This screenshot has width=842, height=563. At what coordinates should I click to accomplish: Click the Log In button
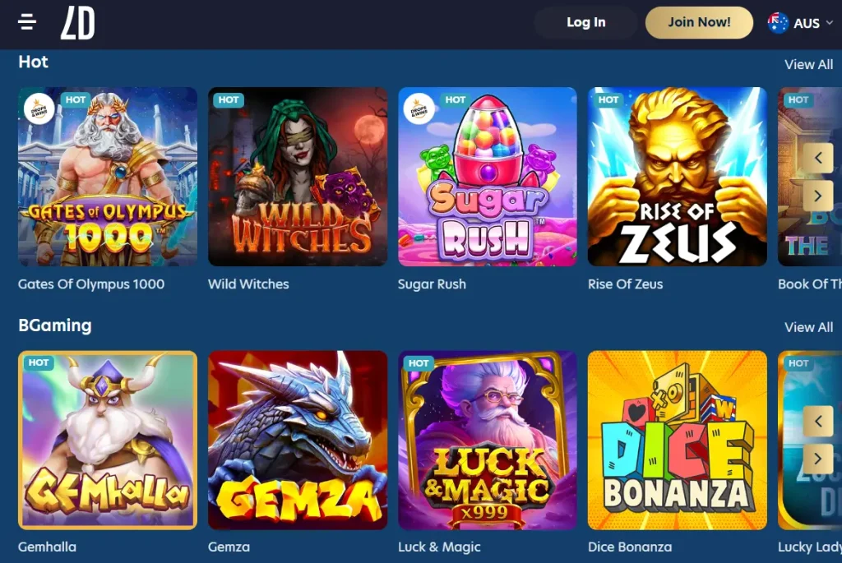(585, 22)
